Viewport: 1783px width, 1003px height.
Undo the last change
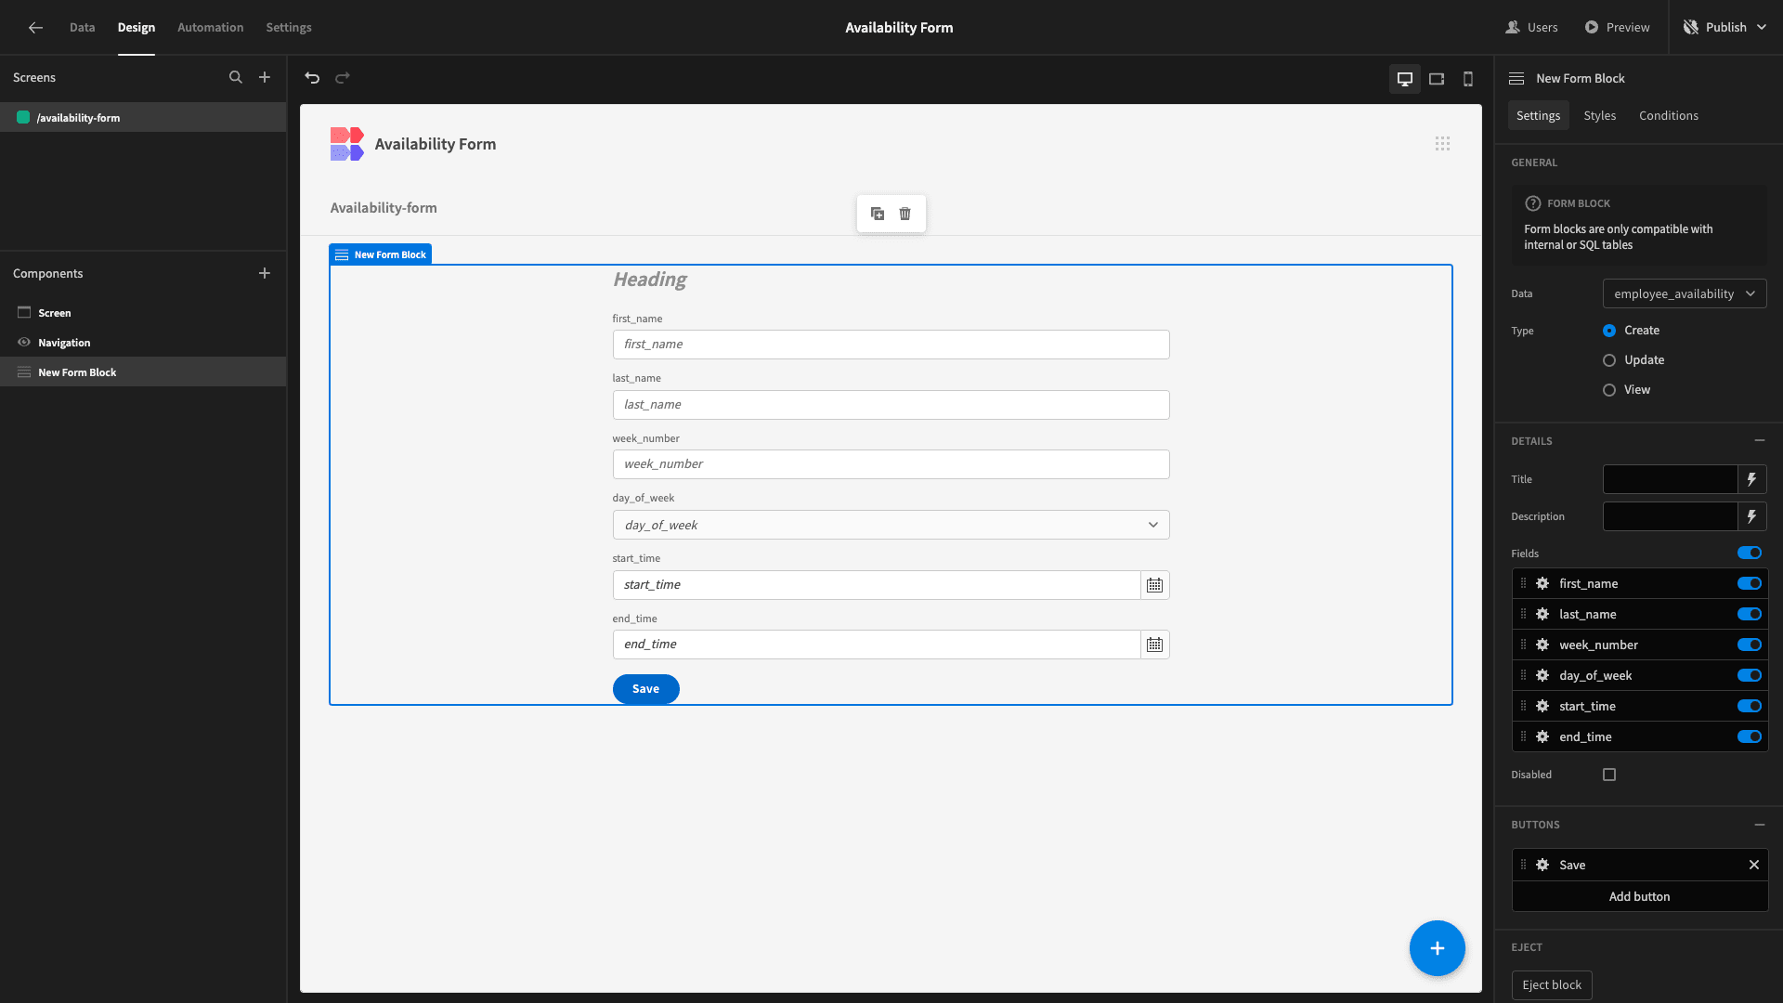[312, 78]
